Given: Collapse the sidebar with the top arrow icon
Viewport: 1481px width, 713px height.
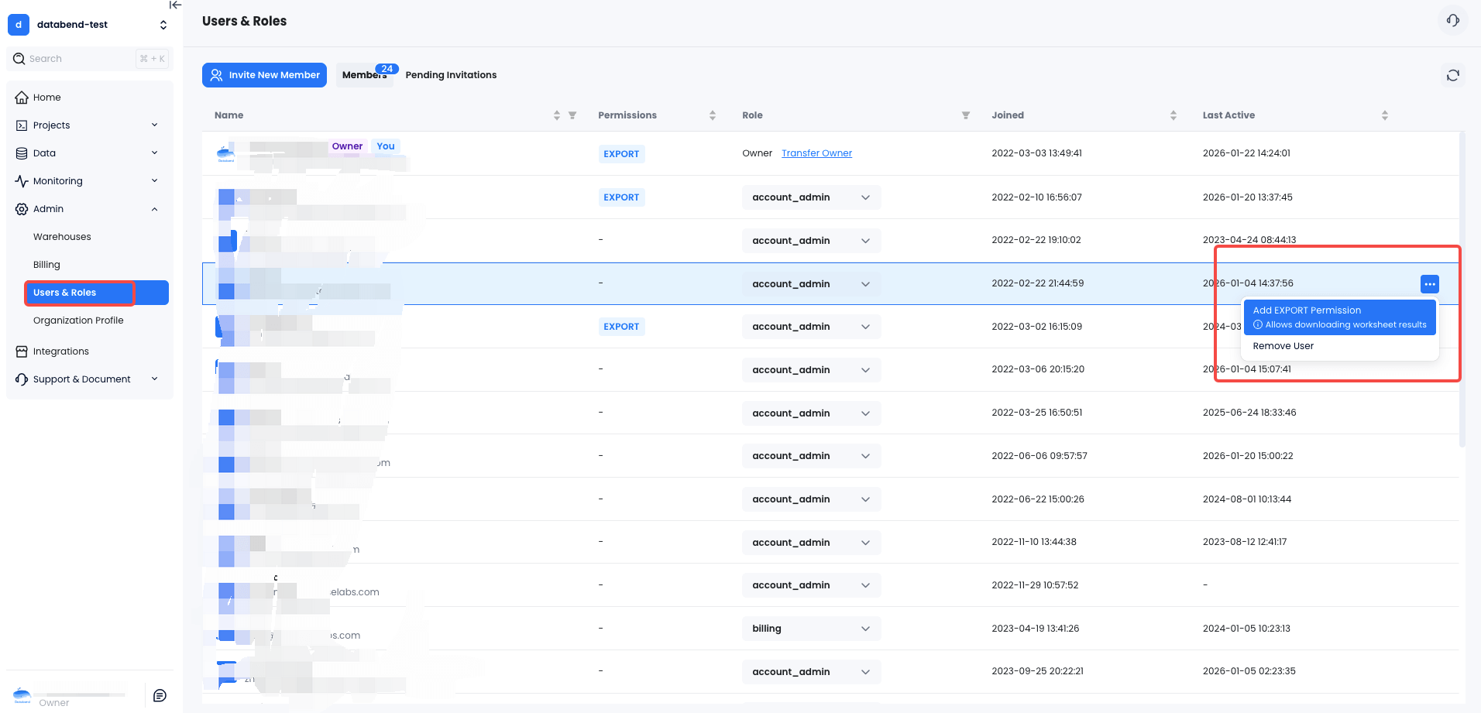Looking at the screenshot, I should coord(176,5).
